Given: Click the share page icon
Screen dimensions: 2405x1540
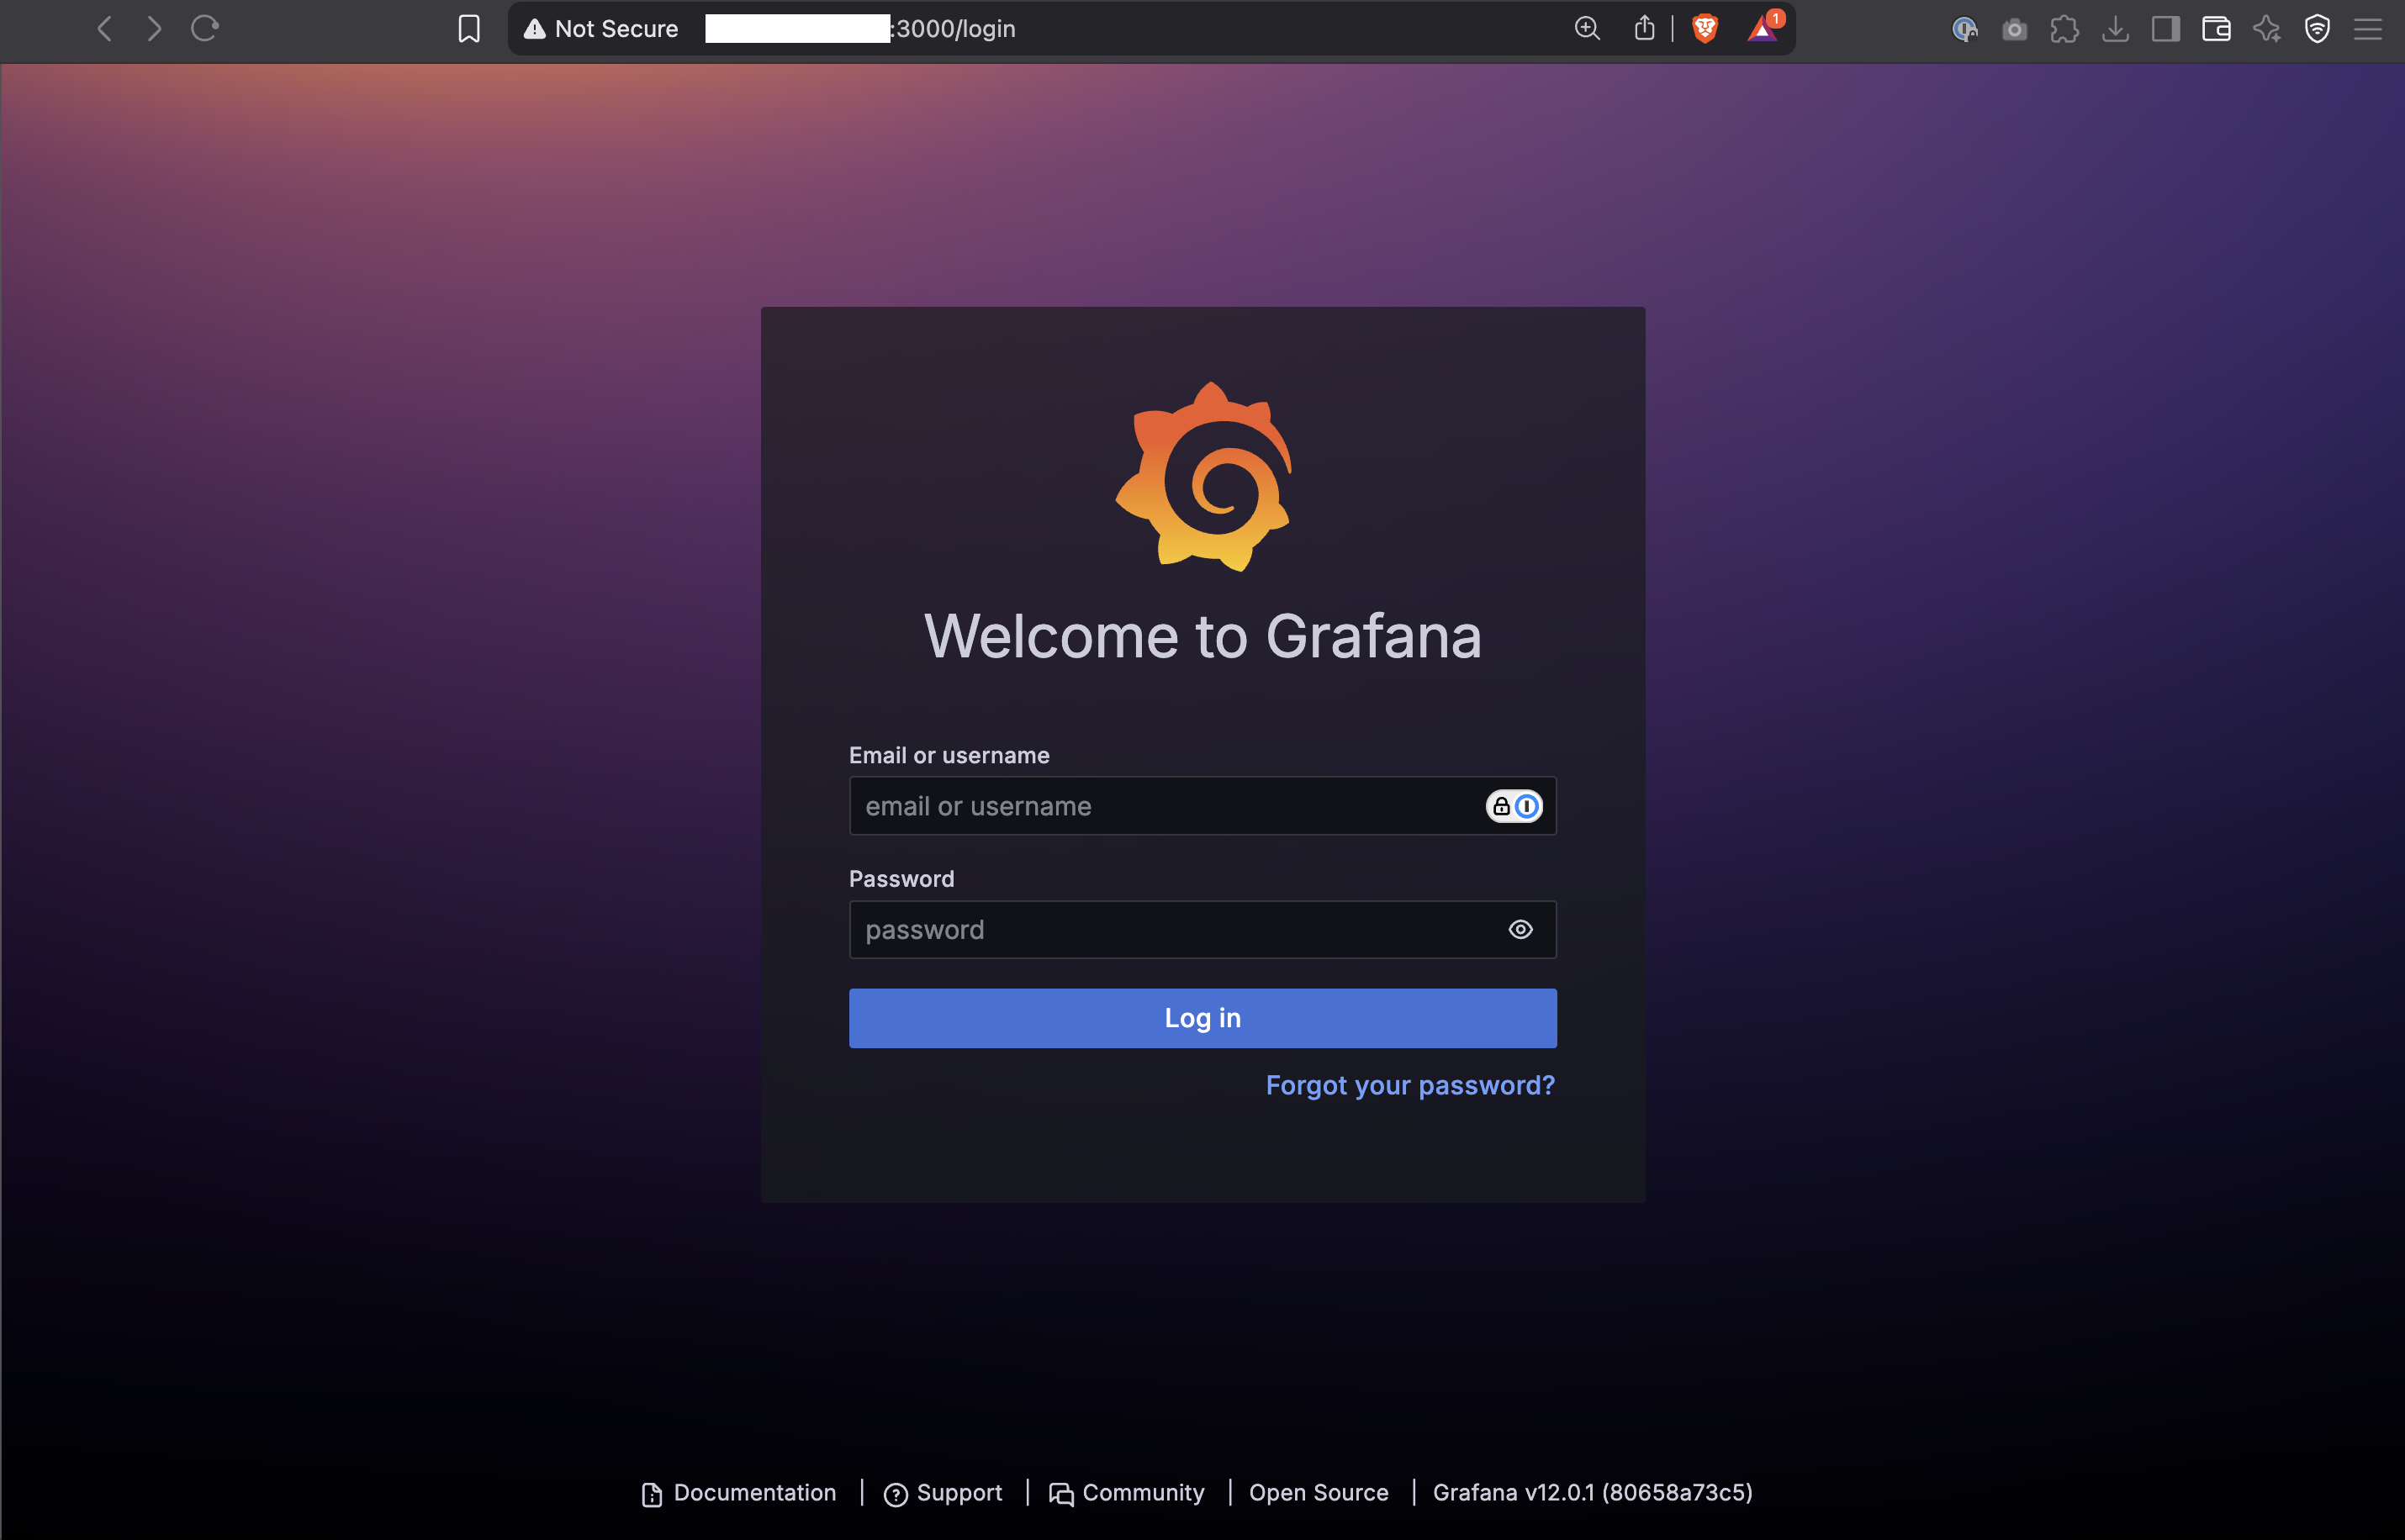Looking at the screenshot, I should pos(1644,28).
